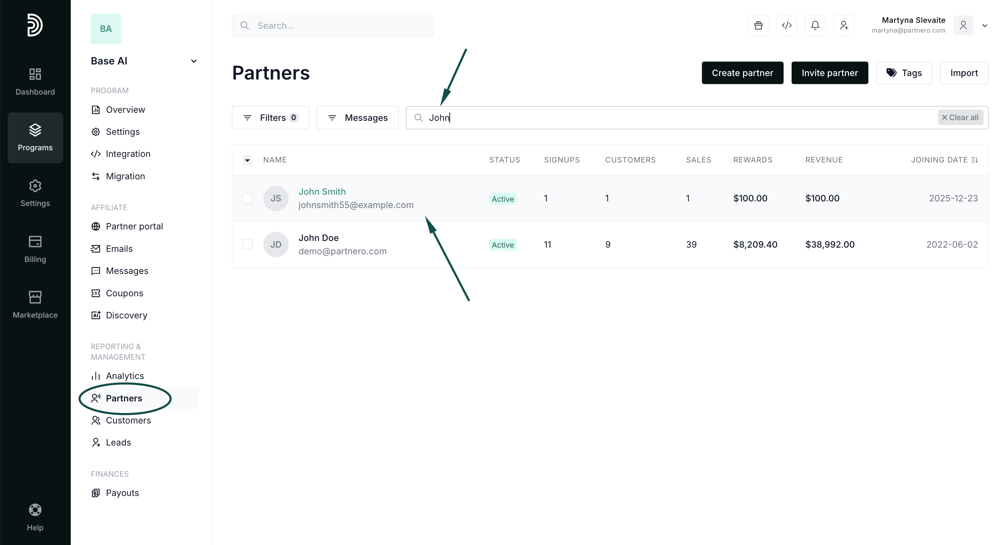Click the Partnero logo
1006x545 pixels.
pyautogui.click(x=35, y=25)
